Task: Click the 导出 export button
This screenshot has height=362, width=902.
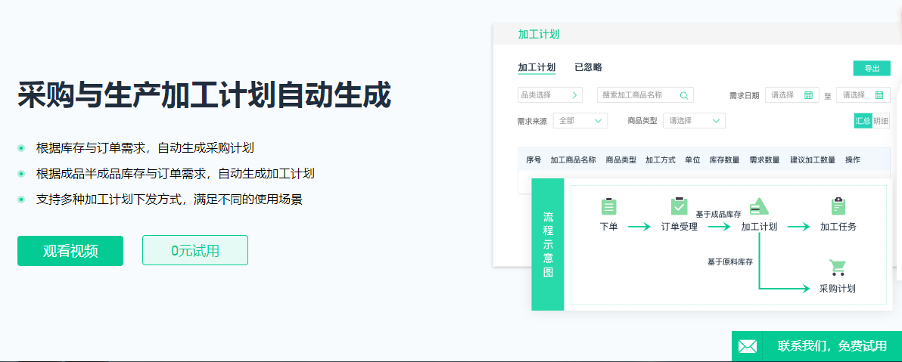Action: coord(872,68)
